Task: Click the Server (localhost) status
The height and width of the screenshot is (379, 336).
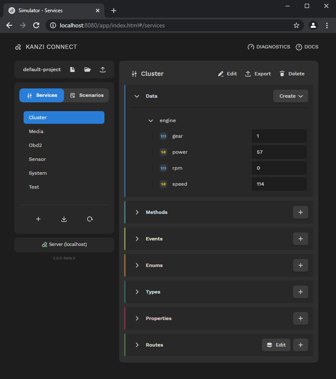Action: point(64,244)
